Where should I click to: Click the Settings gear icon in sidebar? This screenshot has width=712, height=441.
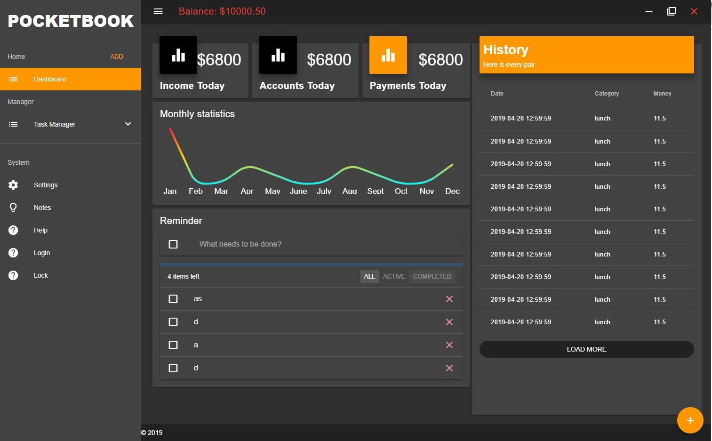click(13, 185)
